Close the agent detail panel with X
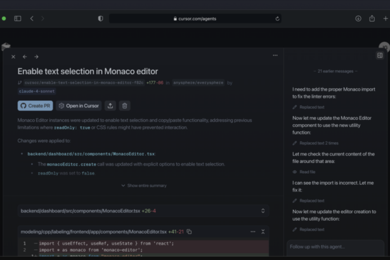 (x=13, y=56)
